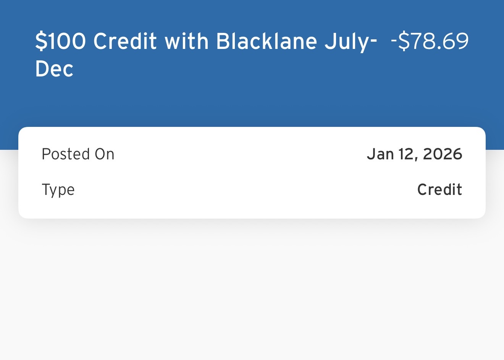
Task: Click the year "2026" in the posted date
Action: 443,154
